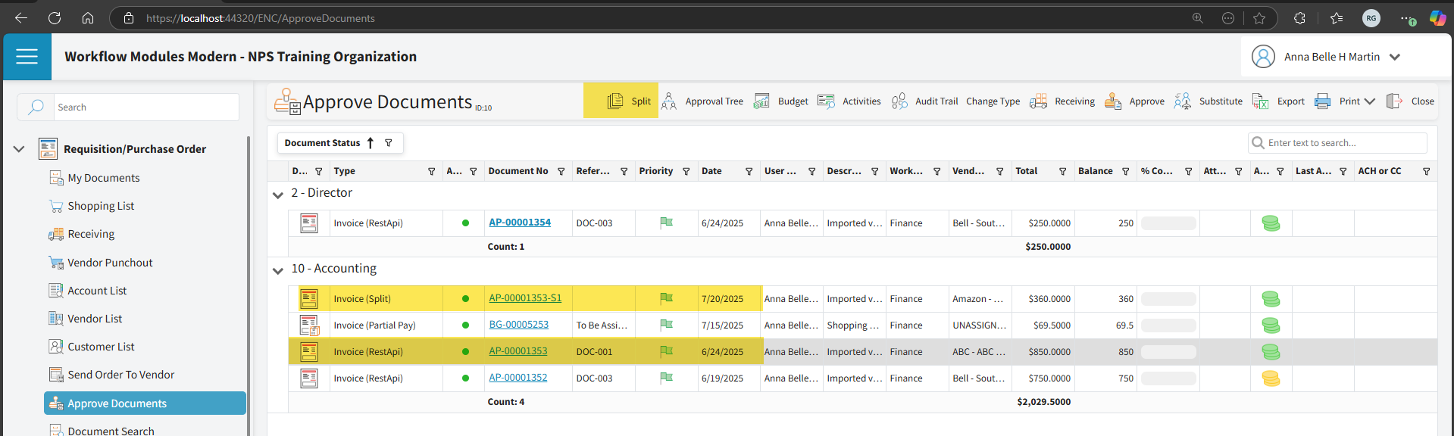Click the Approve toolbar icon
This screenshot has width=1454, height=436.
pyautogui.click(x=1113, y=101)
